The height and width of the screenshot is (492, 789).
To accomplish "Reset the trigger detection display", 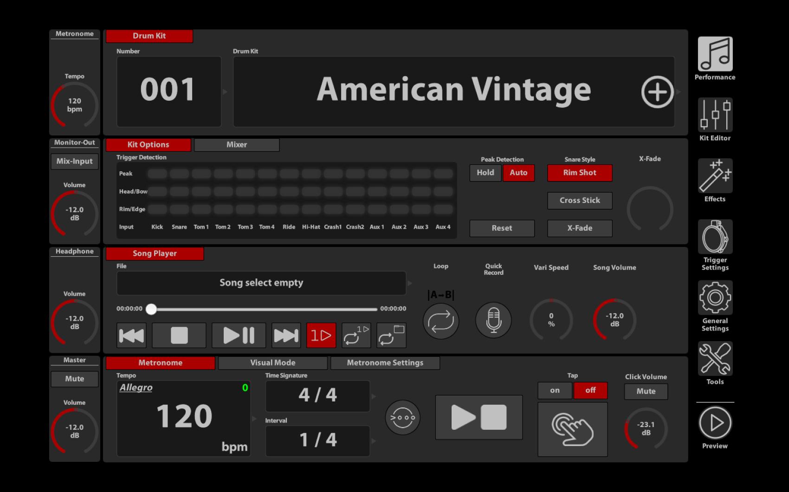I will pyautogui.click(x=502, y=228).
